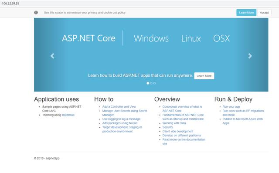The image size is (279, 173).
Task: Click the privacy and cookie policy summary text
Action: (x=85, y=13)
